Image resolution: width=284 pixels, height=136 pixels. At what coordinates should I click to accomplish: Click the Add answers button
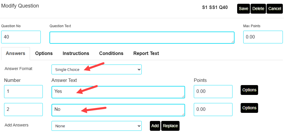click(x=155, y=126)
